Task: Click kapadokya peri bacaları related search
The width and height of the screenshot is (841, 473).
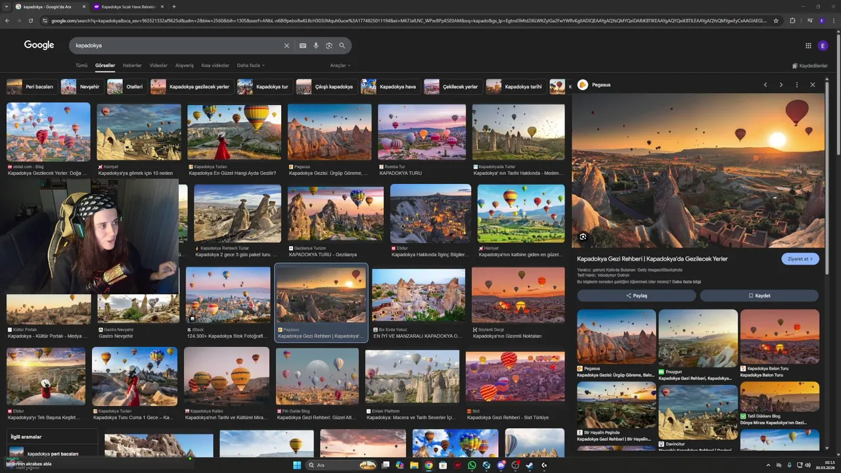Action: pyautogui.click(x=53, y=454)
